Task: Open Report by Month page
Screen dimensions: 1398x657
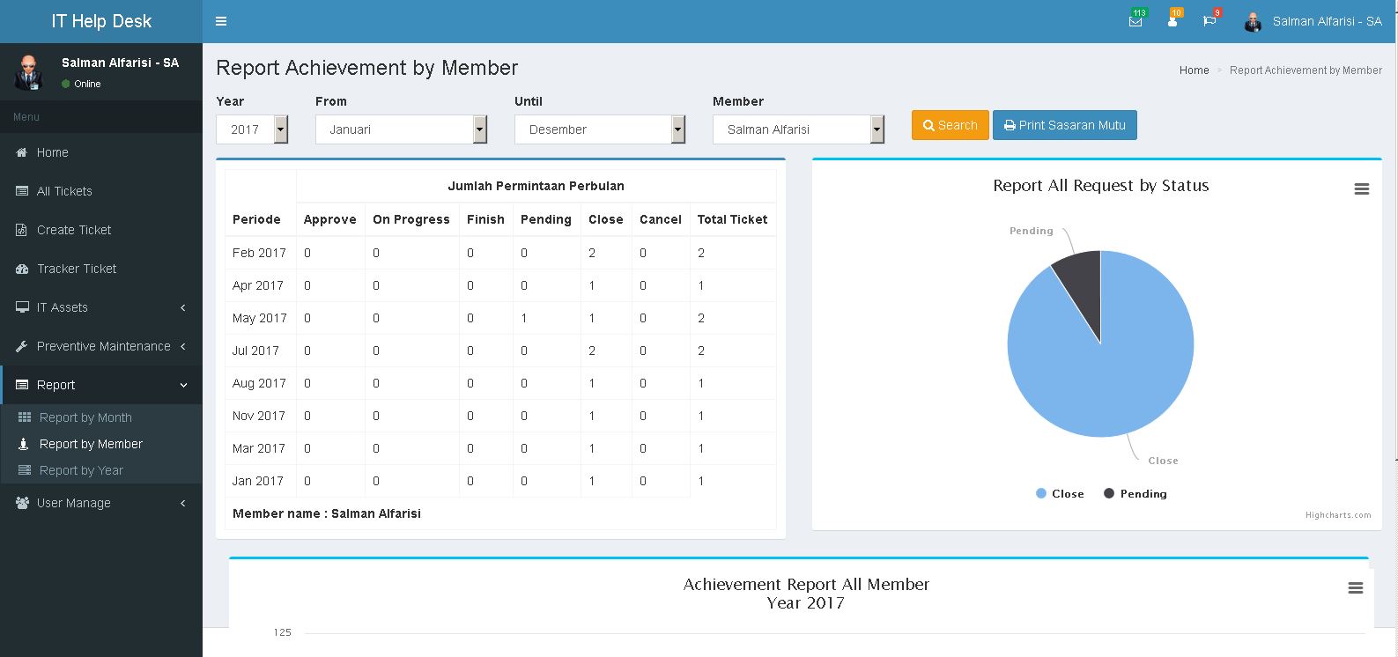Action: coord(85,417)
